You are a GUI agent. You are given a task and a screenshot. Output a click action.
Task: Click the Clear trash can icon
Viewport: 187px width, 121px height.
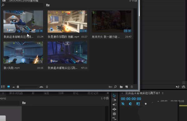[x=132, y=87]
